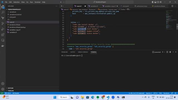Switch to the DEBUG CONSOLE panel tab
Screen dimensions: 178x100
click(83, 52)
